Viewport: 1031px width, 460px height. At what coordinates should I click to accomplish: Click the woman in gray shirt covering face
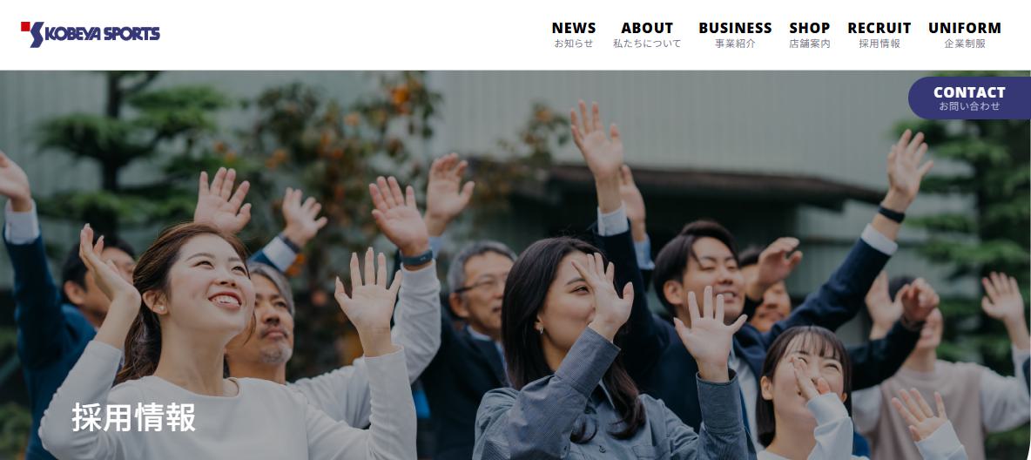[x=578, y=355]
